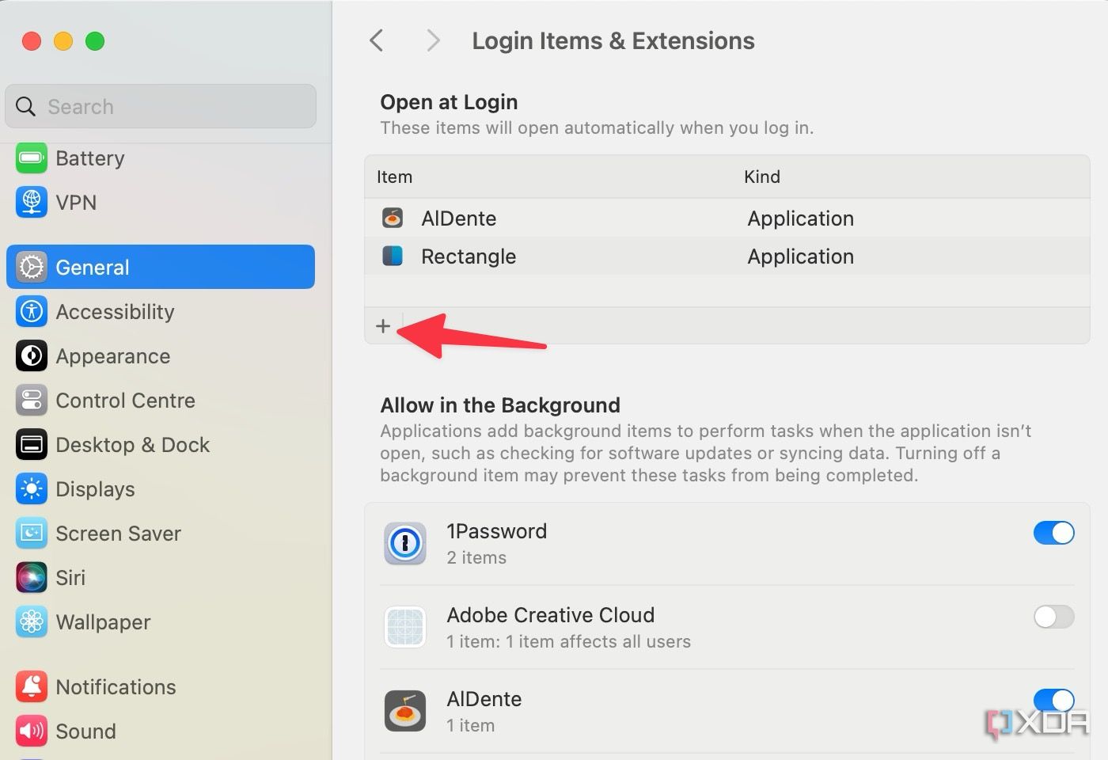Click the Appearance icon in sidebar

coord(32,356)
